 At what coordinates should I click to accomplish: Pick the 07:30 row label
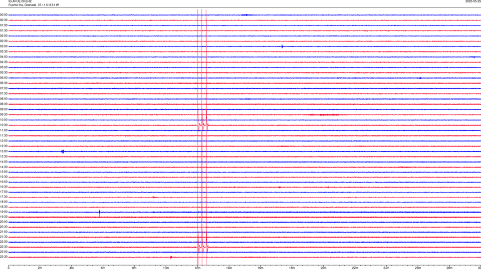4,93
